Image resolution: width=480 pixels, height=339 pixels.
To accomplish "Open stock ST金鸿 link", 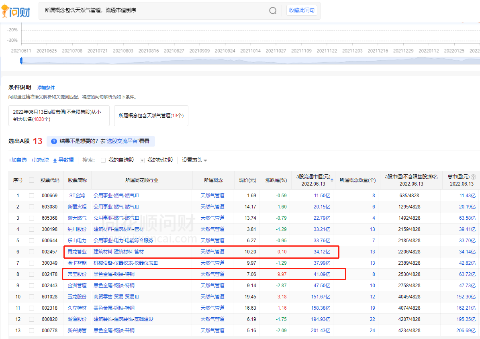I will (77, 195).
